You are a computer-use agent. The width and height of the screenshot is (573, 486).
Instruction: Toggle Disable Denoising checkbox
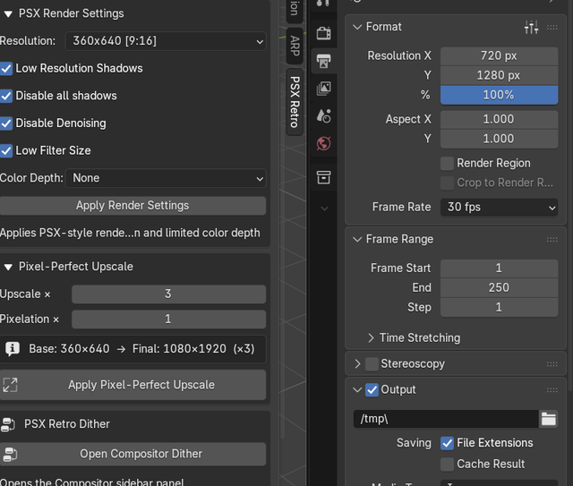click(x=6, y=124)
